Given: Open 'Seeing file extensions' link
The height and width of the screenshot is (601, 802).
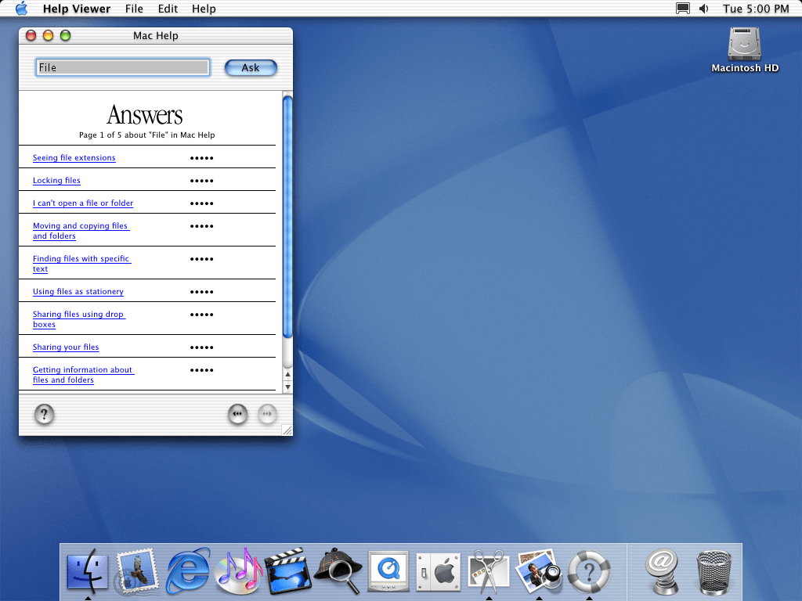Looking at the screenshot, I should pyautogui.click(x=74, y=158).
